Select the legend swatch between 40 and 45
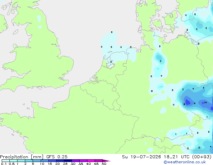This screenshot has height=165, width=213. (91, 161)
